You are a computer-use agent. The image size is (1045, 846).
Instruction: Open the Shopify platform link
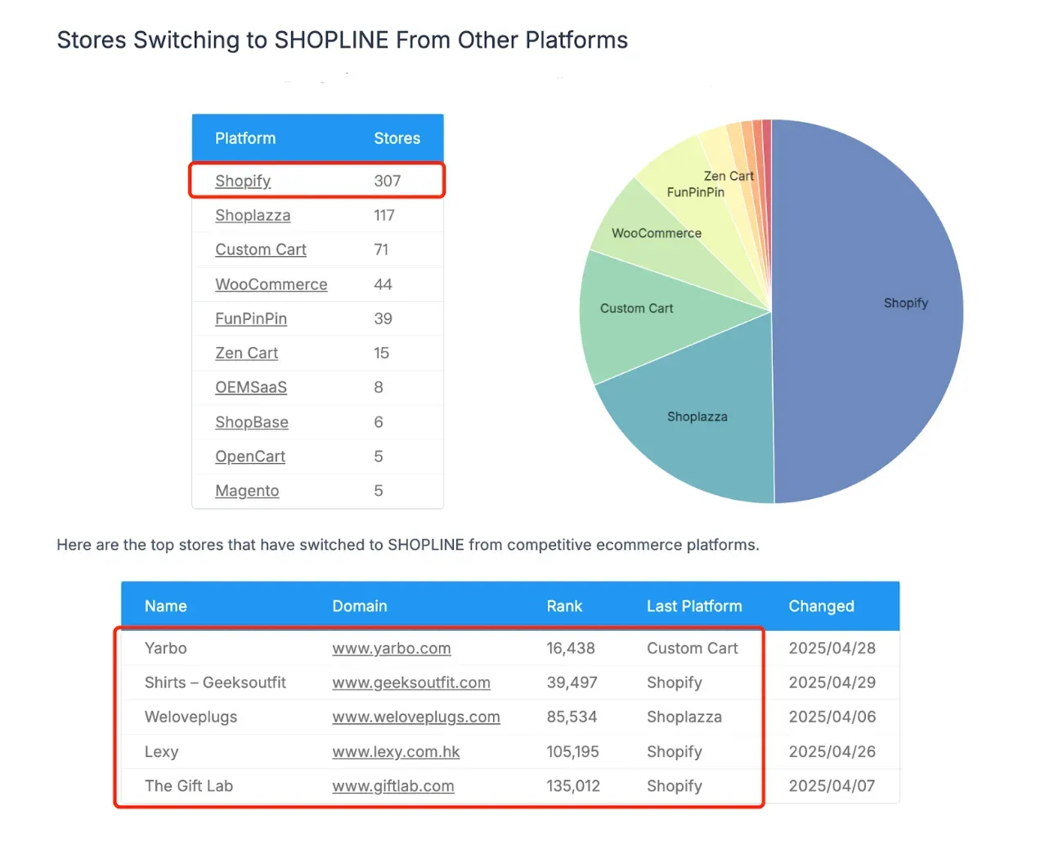[243, 181]
